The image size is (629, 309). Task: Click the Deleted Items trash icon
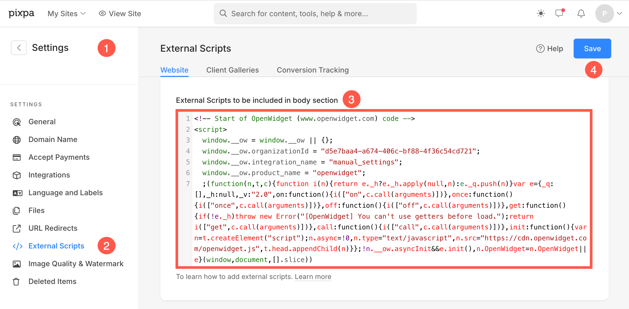(16, 282)
